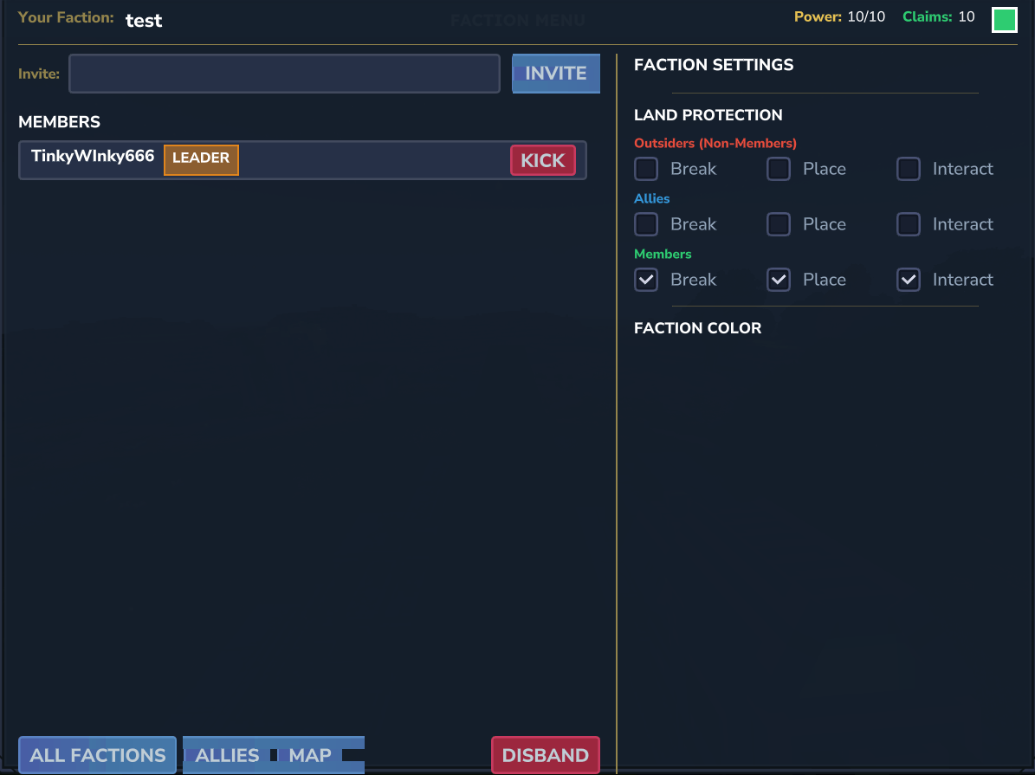Open the ALL FACTIONS list
1035x775 pixels.
(97, 755)
